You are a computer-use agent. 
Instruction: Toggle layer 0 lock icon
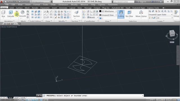tap(154, 18)
